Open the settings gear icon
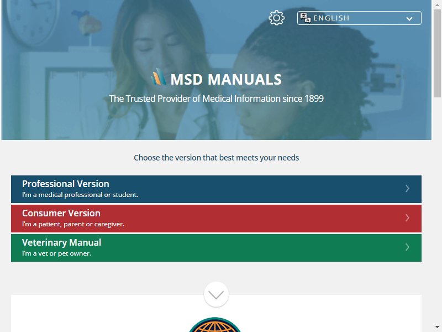 [277, 18]
